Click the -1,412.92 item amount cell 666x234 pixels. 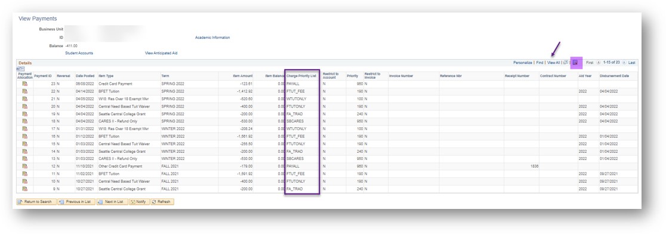tap(244, 91)
